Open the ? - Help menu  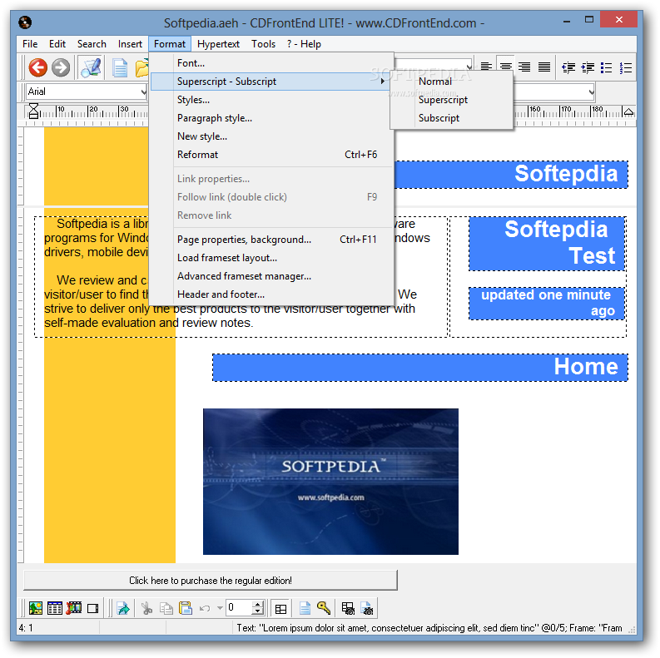(304, 44)
